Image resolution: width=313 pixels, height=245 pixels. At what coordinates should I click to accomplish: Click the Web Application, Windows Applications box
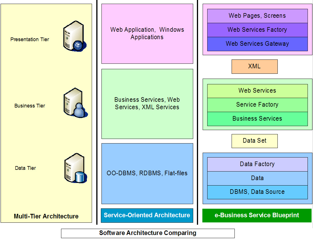(x=147, y=33)
